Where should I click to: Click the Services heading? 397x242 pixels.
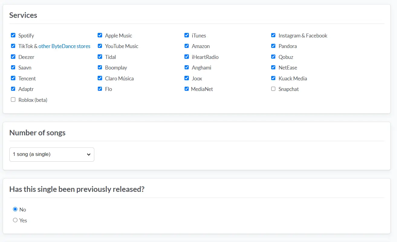[x=23, y=15]
